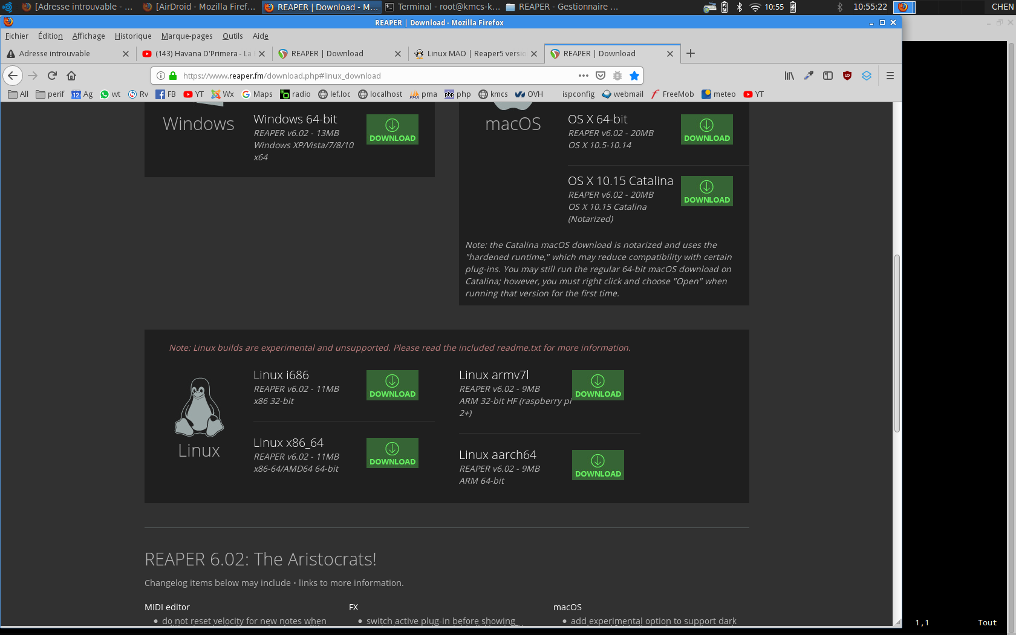Open the Affichage menu
Image resolution: width=1016 pixels, height=635 pixels.
click(88, 36)
